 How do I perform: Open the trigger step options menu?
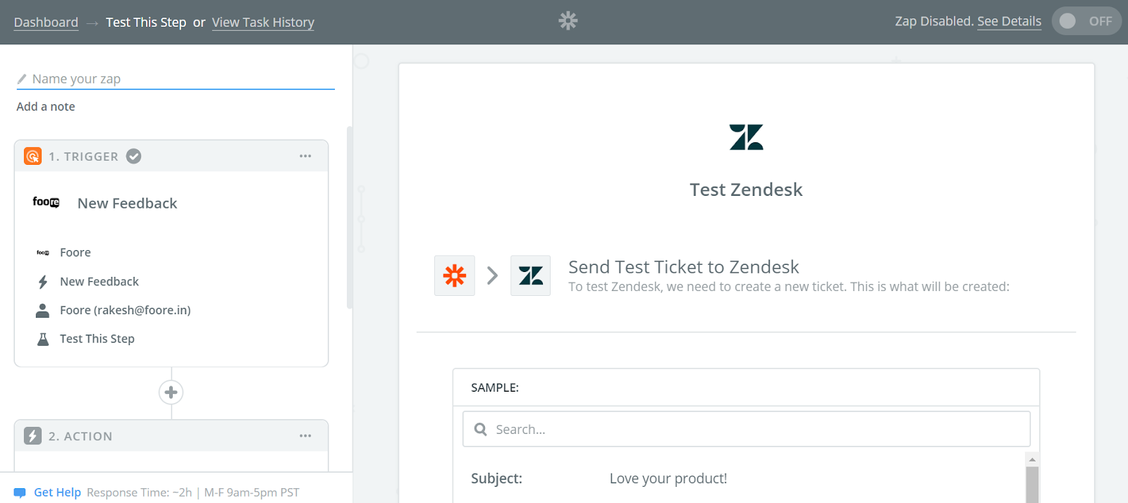click(x=305, y=156)
